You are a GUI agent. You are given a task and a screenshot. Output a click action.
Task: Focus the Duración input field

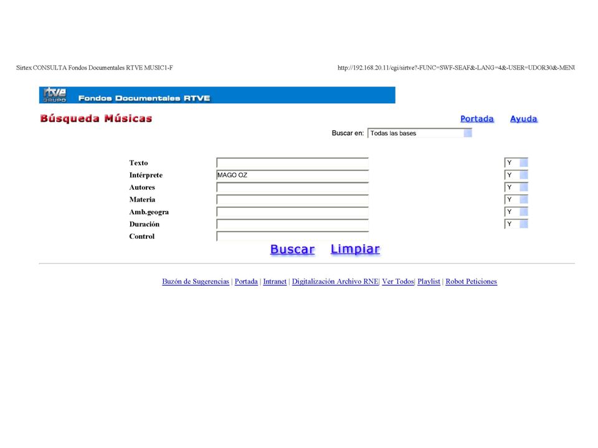coord(293,224)
